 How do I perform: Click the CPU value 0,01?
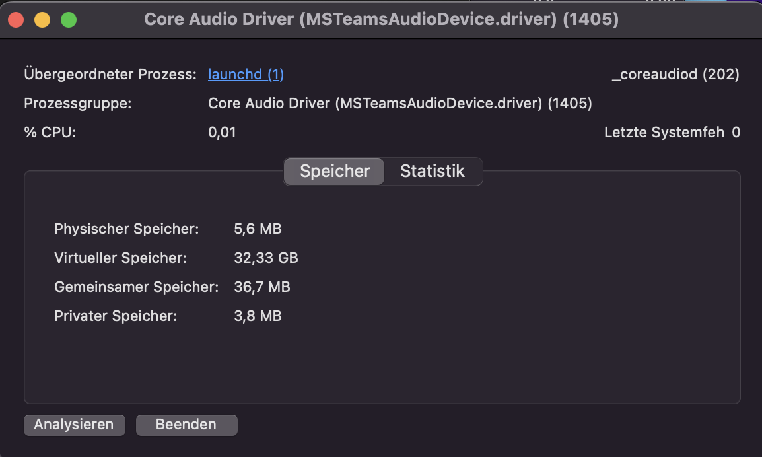[x=222, y=133]
